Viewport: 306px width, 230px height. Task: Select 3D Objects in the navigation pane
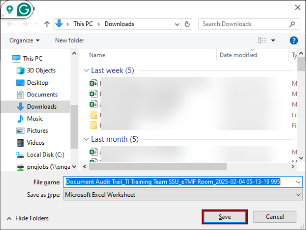tap(41, 70)
